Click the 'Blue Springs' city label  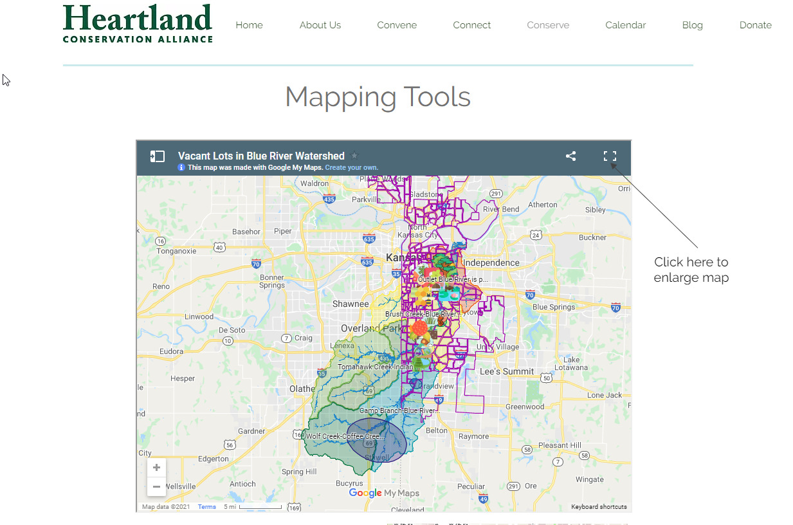point(554,307)
